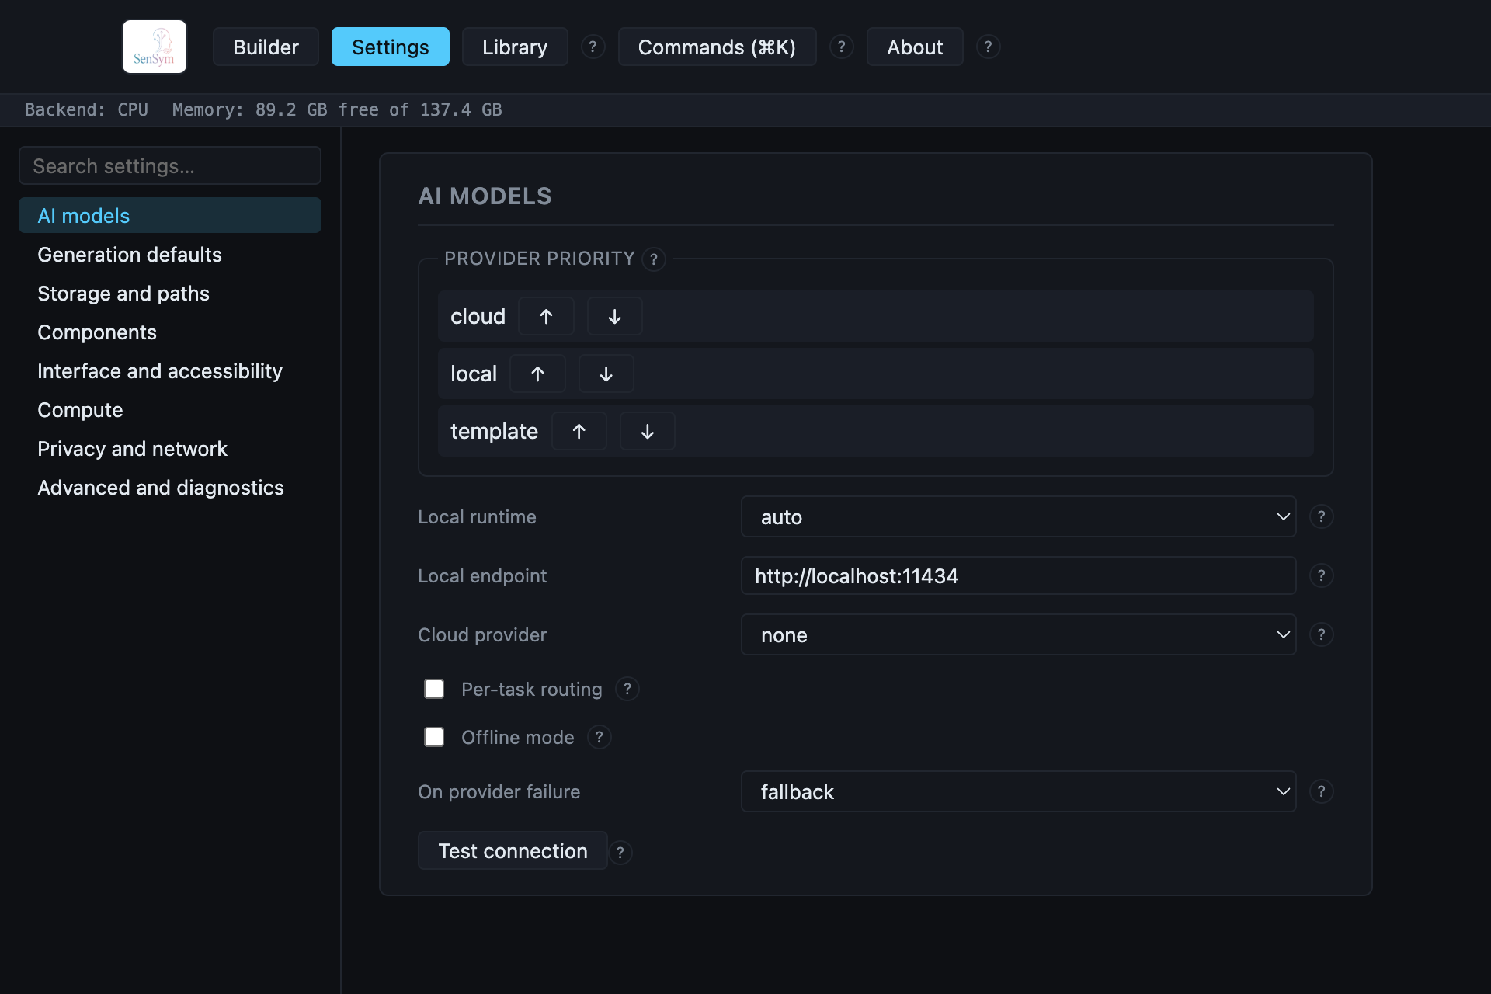Open Components settings section
This screenshot has width=1491, height=994.
[x=170, y=332]
